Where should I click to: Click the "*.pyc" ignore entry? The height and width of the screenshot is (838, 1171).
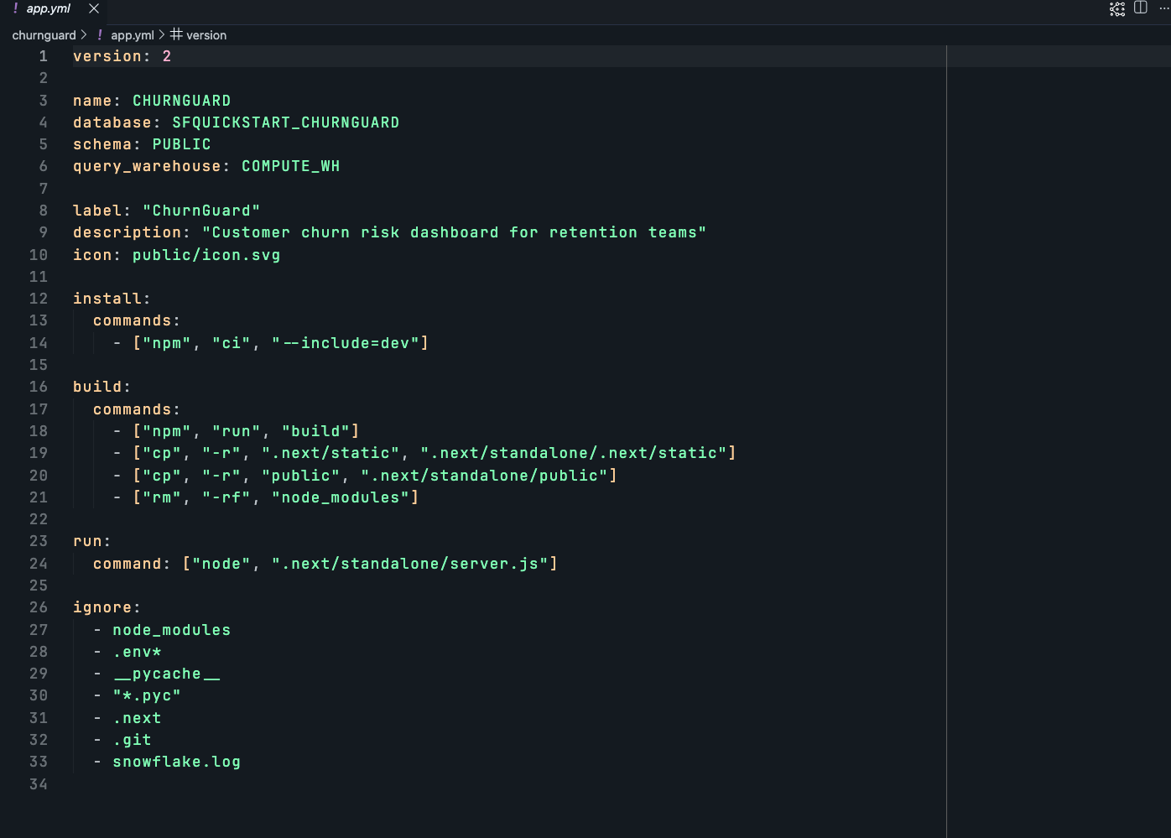point(147,695)
